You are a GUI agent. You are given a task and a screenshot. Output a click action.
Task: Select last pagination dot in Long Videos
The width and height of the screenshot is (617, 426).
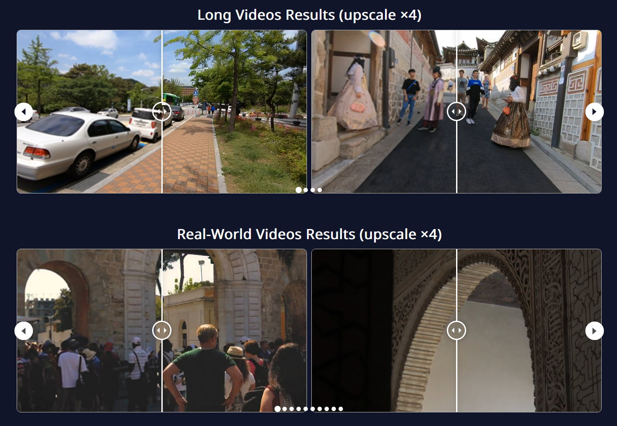320,190
